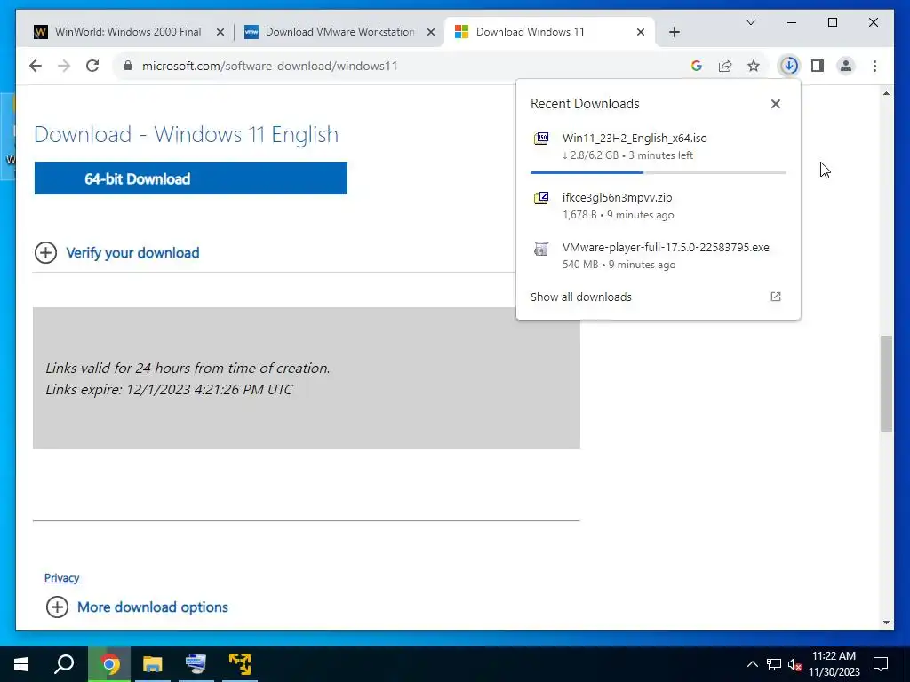
Task: Click the scrollbar up arrow
Action: (886, 93)
